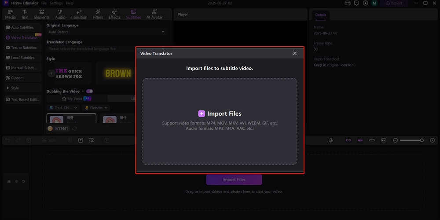Viewport: 440px width, 220px height.
Task: Toggle the link clips icon
Action: pyautogui.click(x=348, y=140)
